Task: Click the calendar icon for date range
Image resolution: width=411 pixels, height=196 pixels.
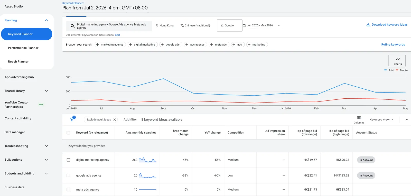Action: (244, 25)
